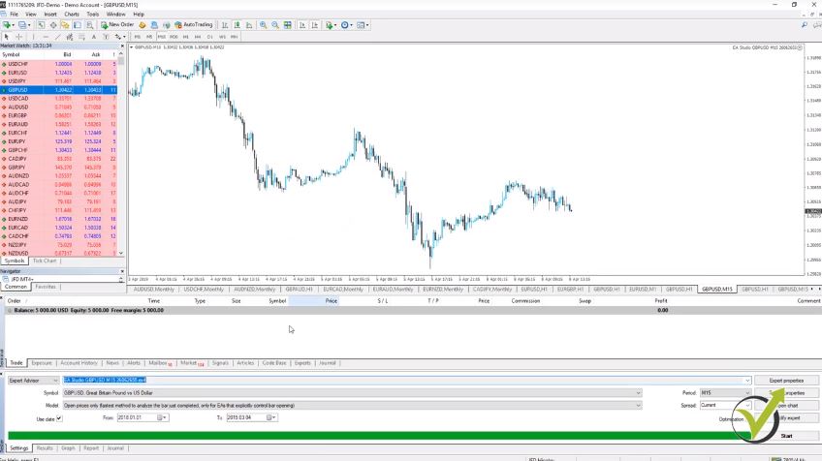The height and width of the screenshot is (461, 822).
Task: Click the New Order toolbar button
Action: [118, 25]
